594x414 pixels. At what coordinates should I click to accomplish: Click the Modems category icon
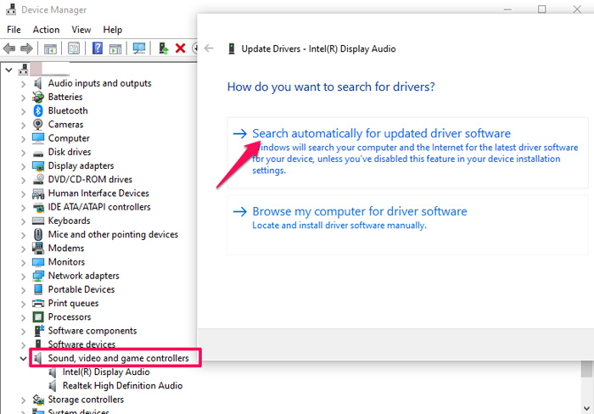point(38,248)
